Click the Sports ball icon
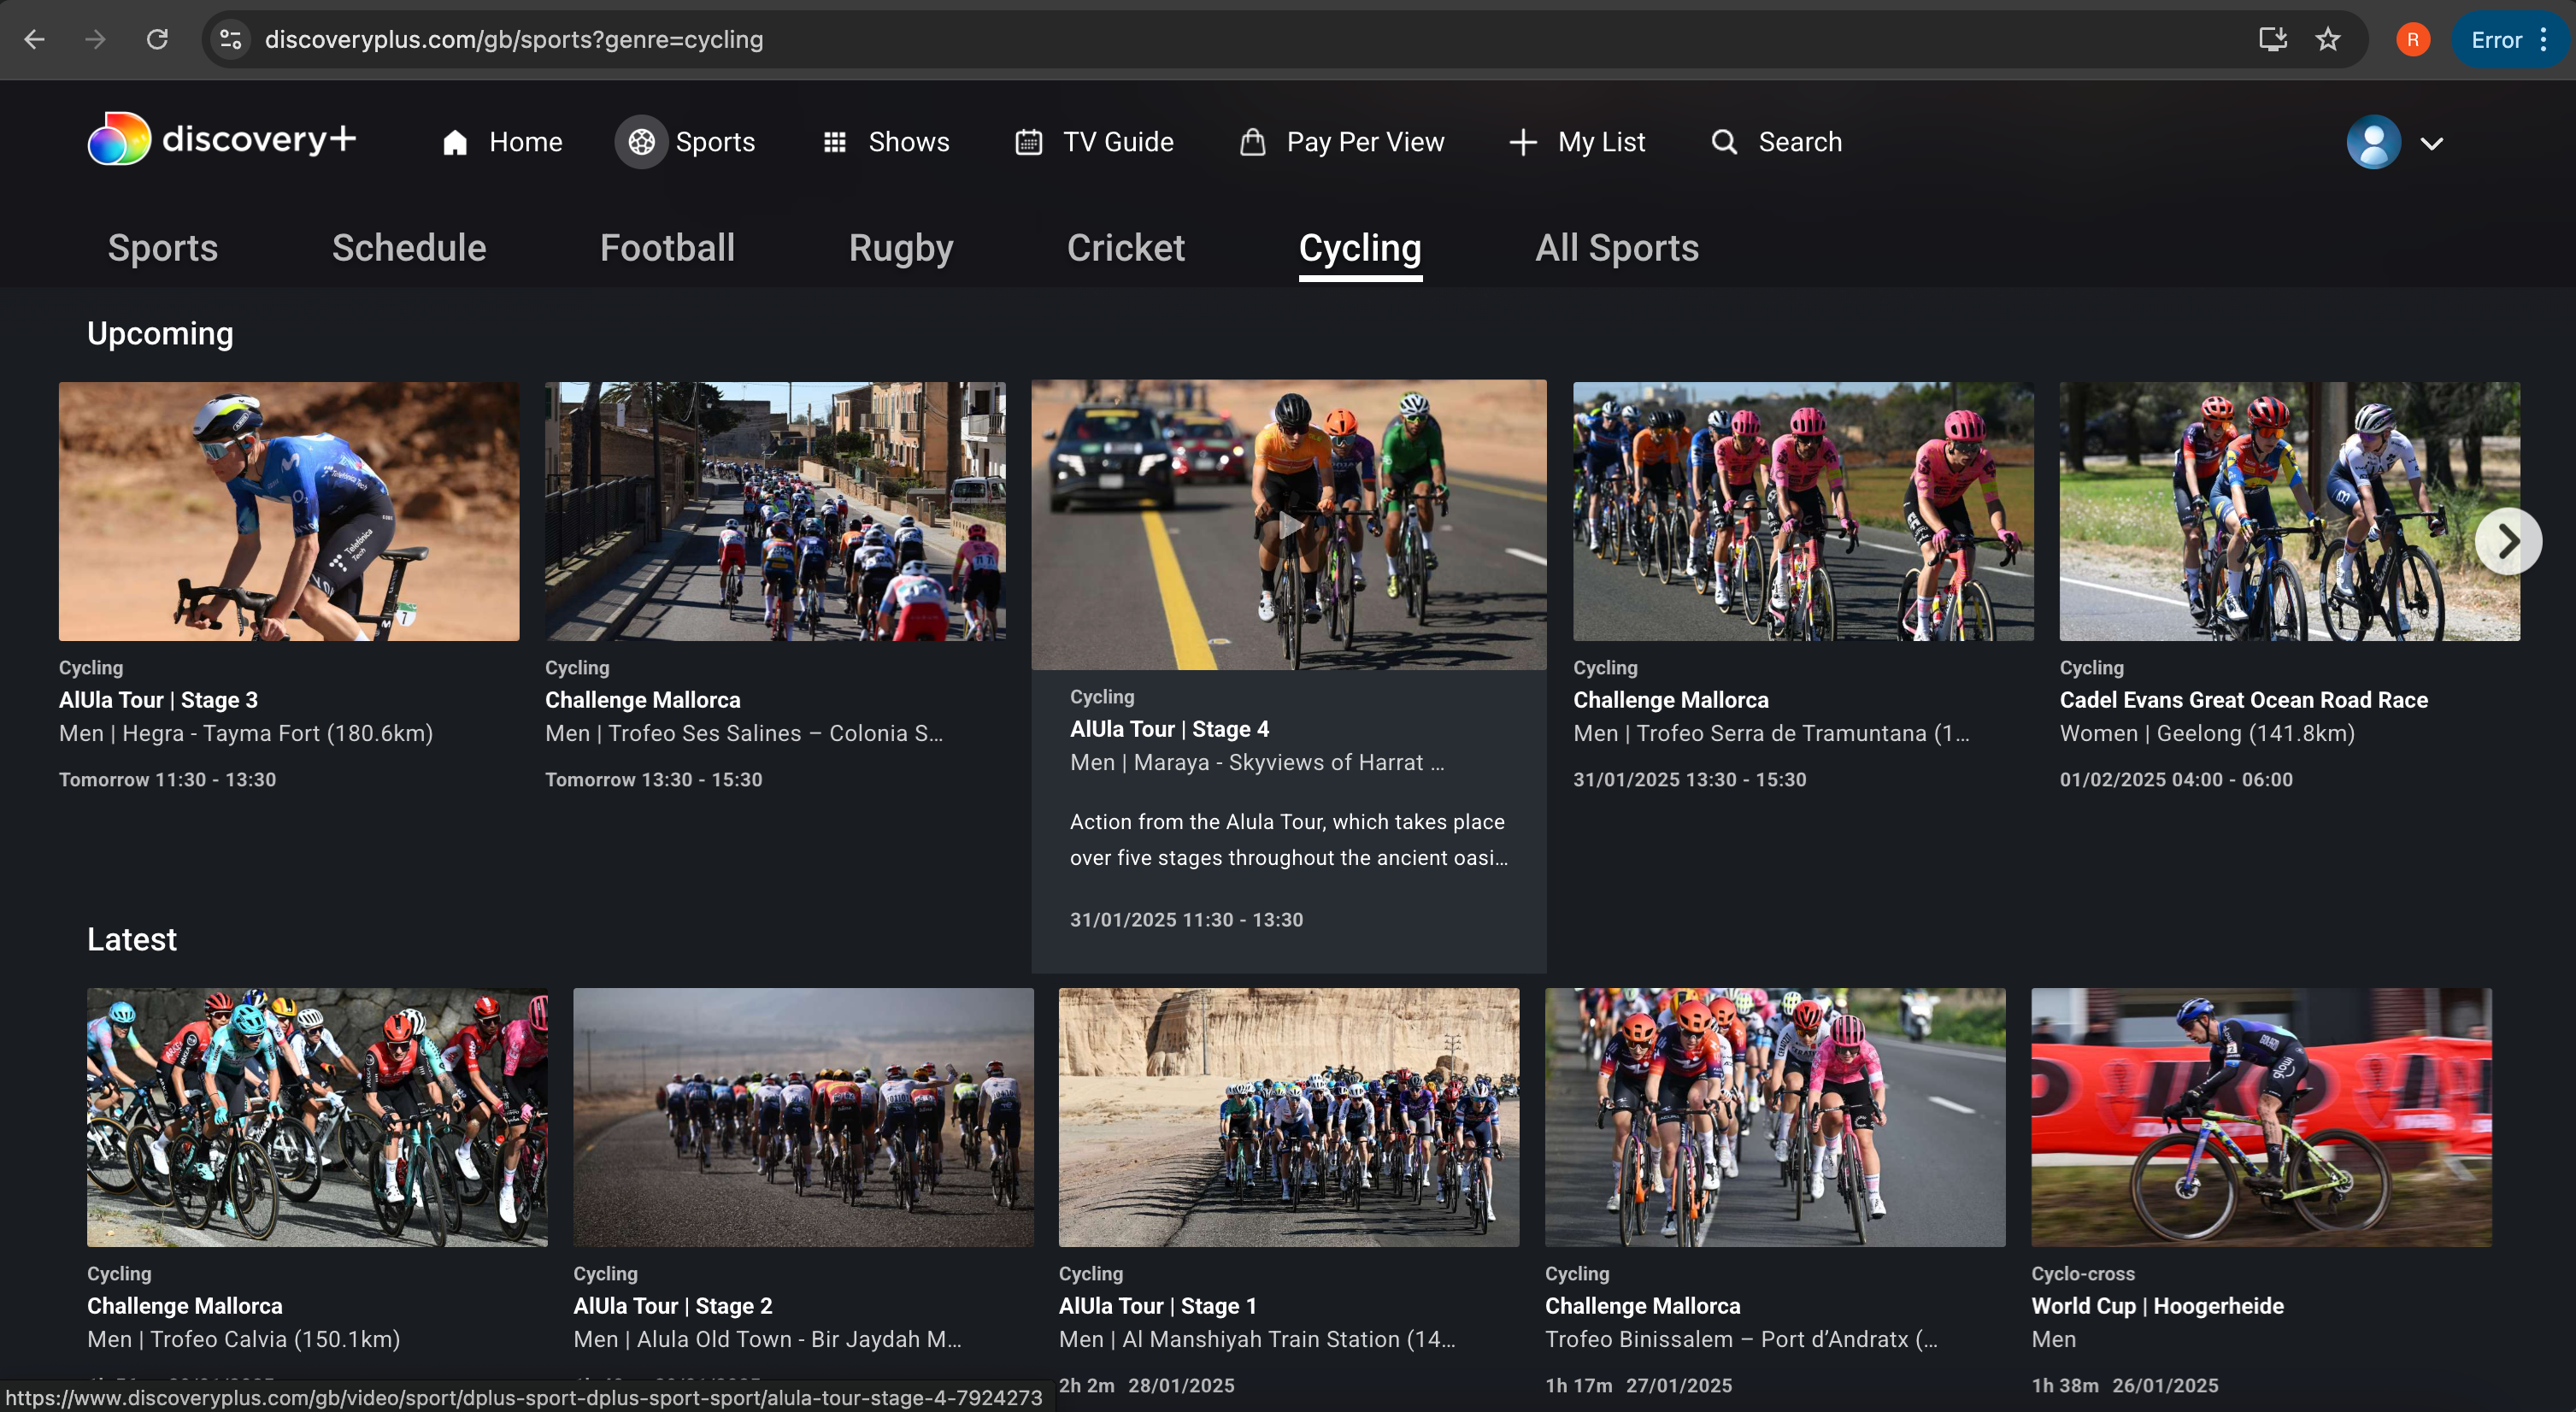This screenshot has height=1412, width=2576. click(641, 142)
